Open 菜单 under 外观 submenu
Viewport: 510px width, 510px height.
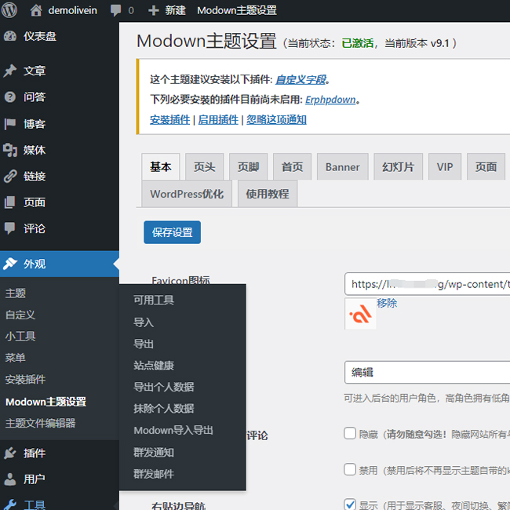click(x=15, y=358)
